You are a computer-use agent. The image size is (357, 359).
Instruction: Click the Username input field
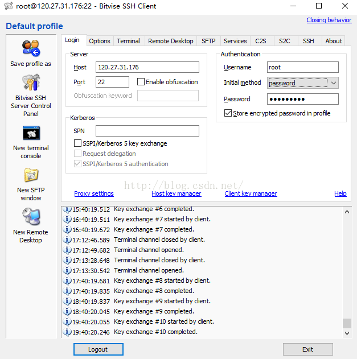point(303,67)
